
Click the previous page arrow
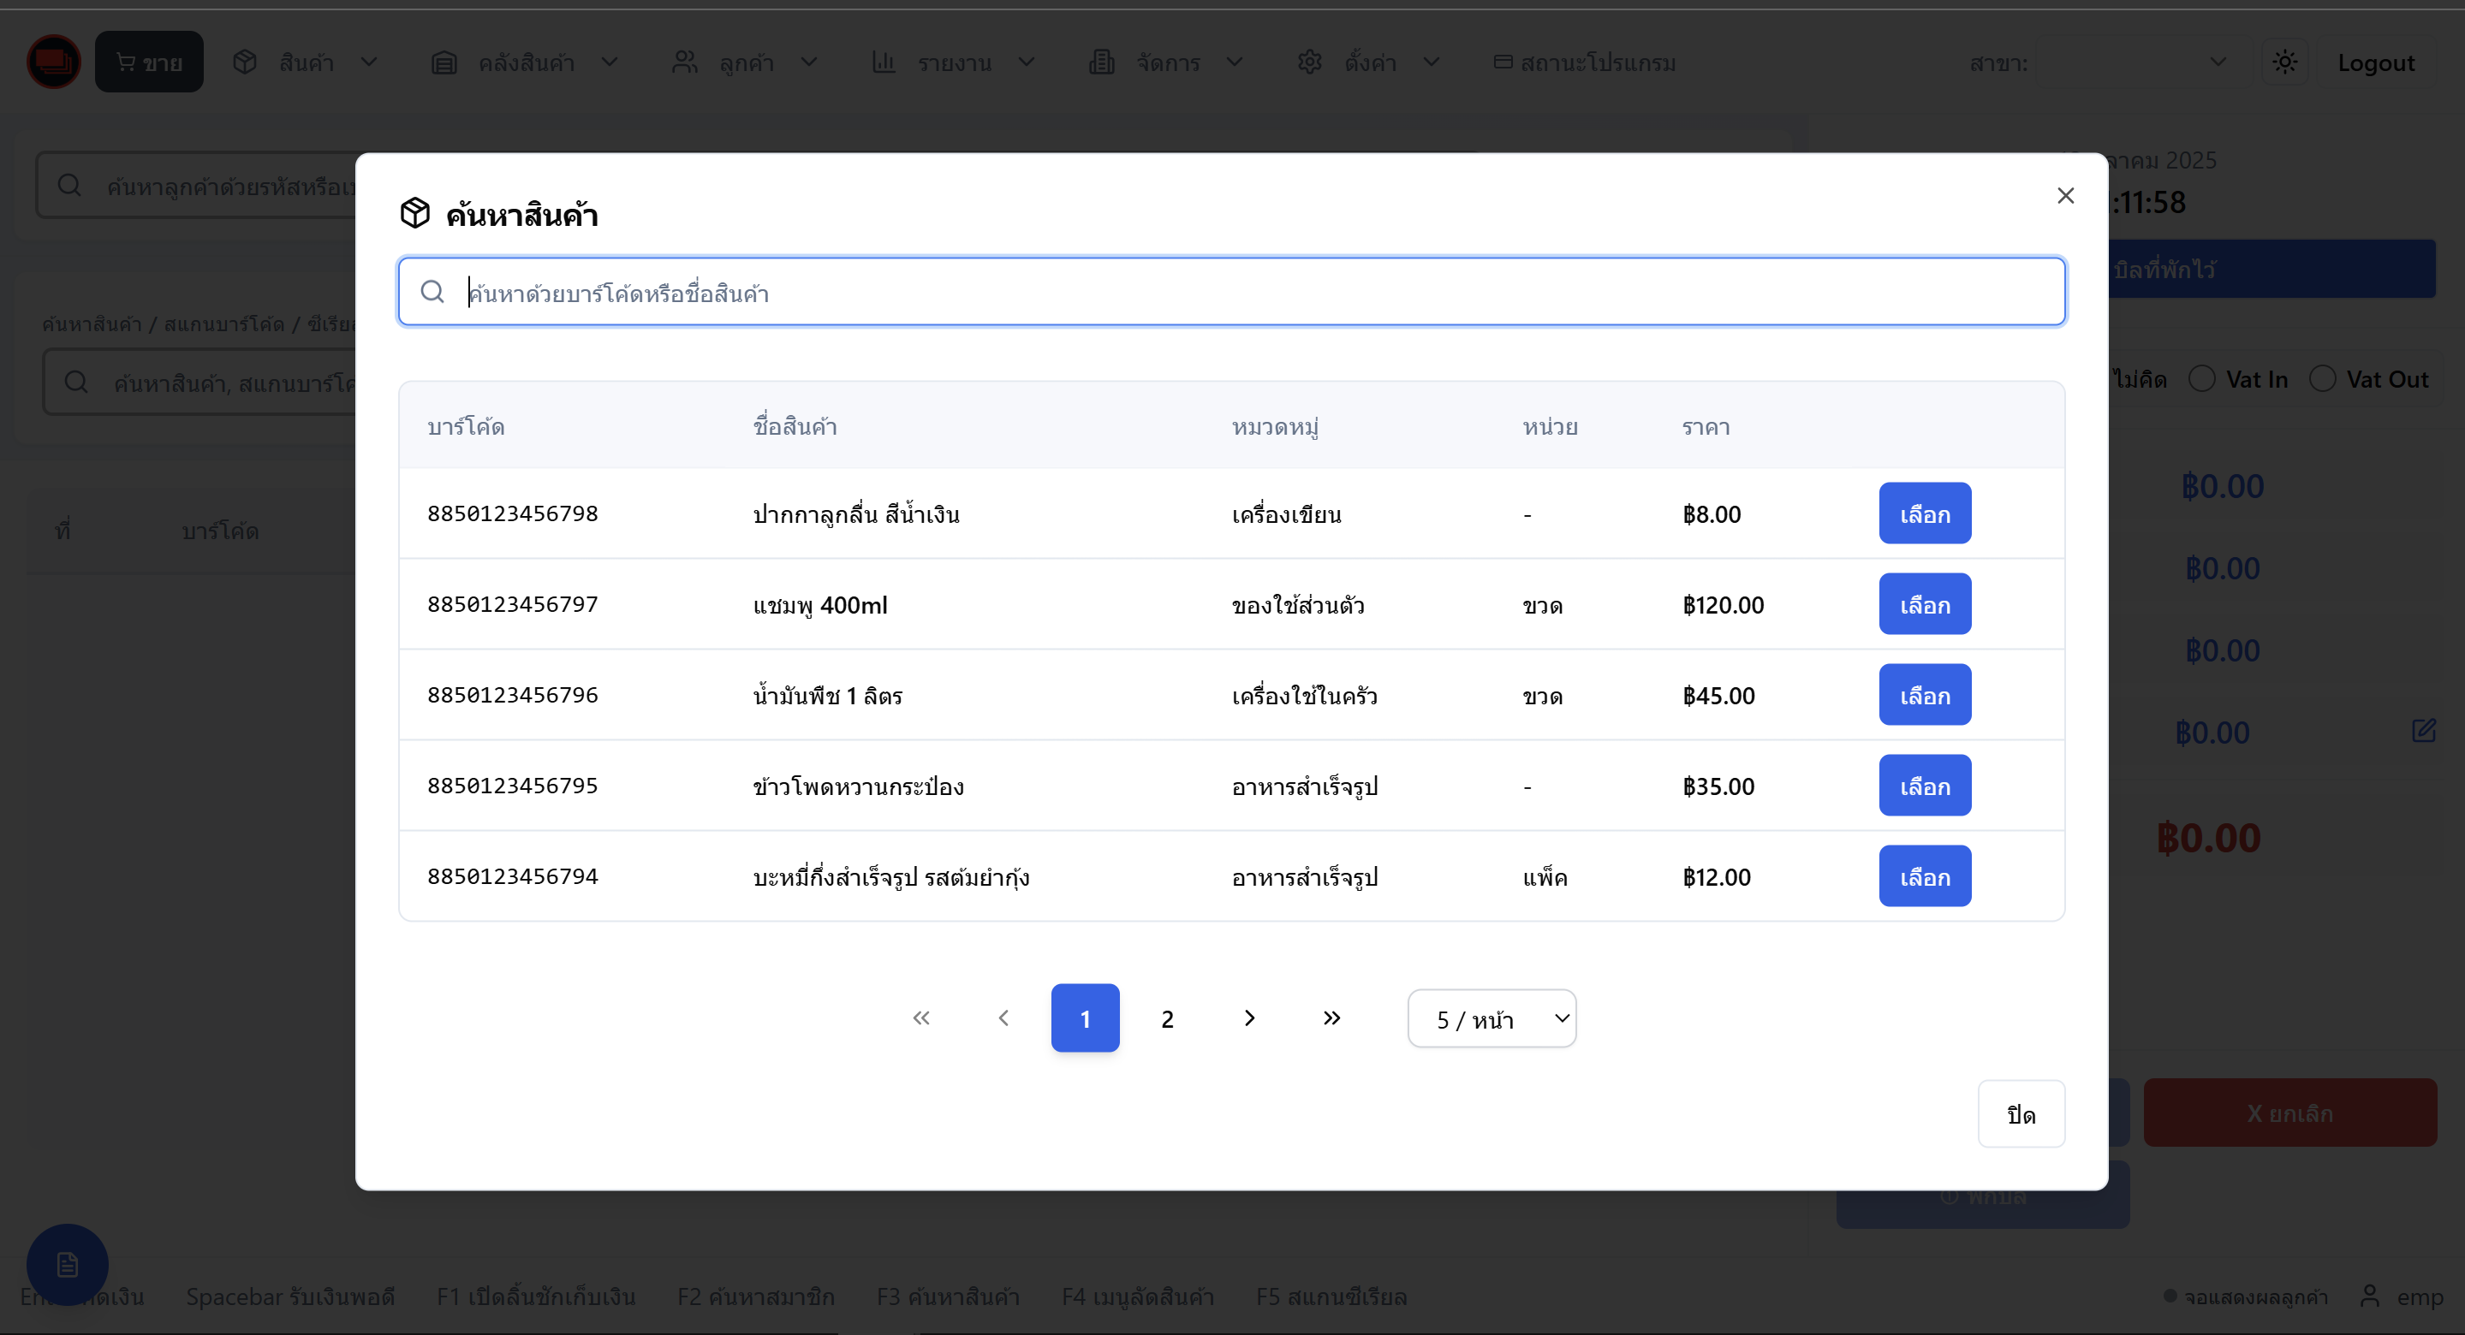point(1003,1018)
